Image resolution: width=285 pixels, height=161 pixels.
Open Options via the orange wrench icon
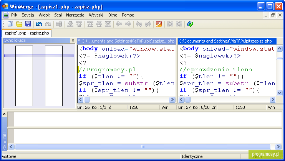click(159, 24)
